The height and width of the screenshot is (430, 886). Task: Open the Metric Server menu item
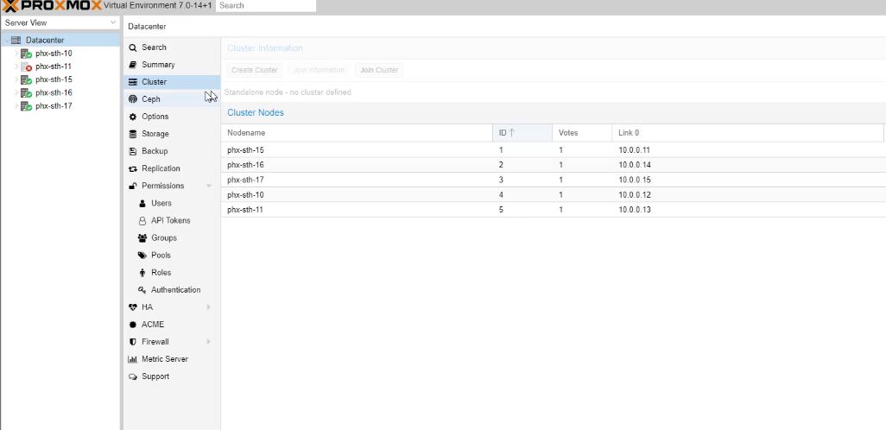pos(172,359)
